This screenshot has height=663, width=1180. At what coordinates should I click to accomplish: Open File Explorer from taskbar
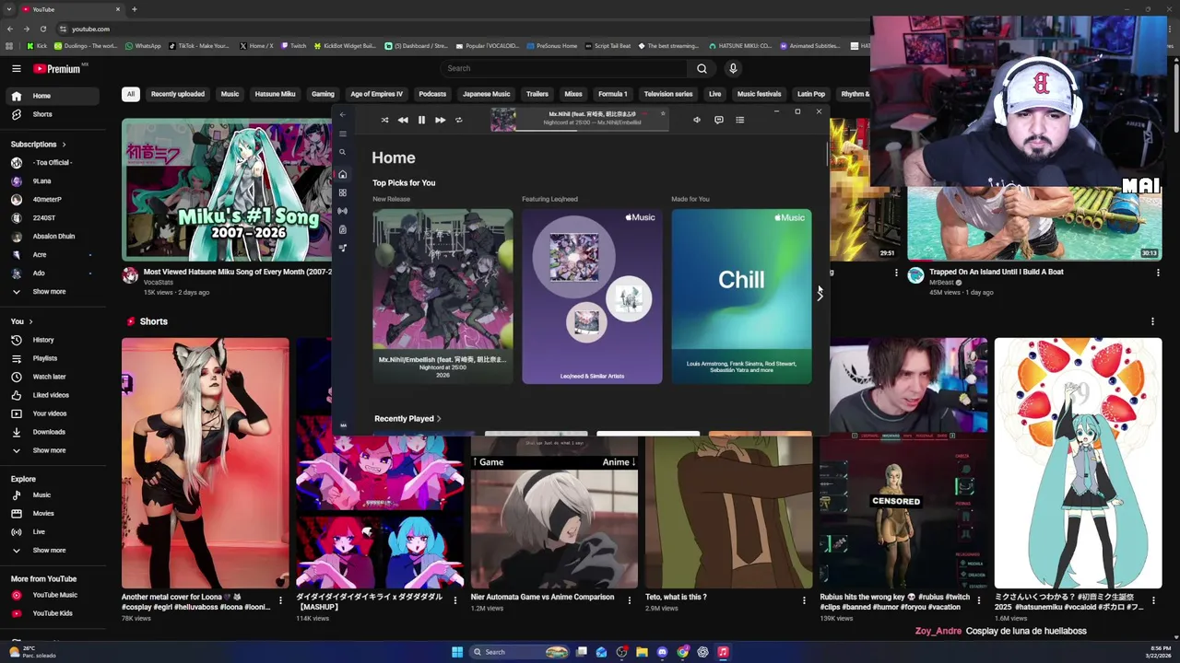pos(642,652)
